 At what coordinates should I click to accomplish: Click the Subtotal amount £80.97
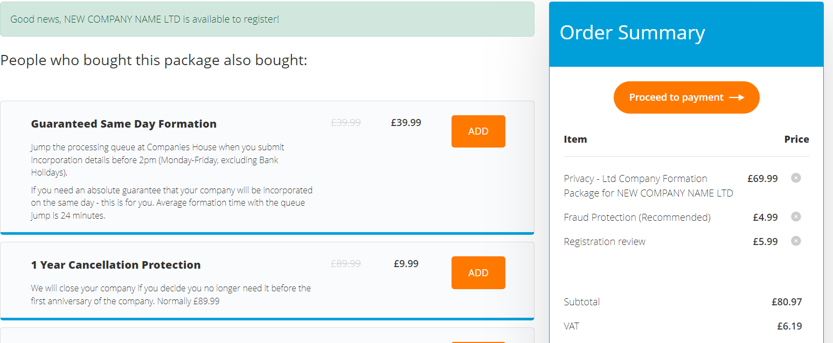click(786, 302)
